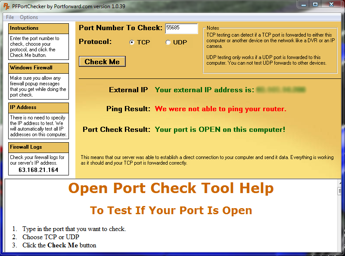The width and height of the screenshot is (345, 256).
Task: Click the blurred external IP address value
Action: click(x=281, y=90)
